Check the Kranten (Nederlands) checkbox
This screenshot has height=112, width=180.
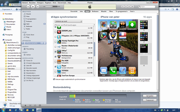click(55, 47)
